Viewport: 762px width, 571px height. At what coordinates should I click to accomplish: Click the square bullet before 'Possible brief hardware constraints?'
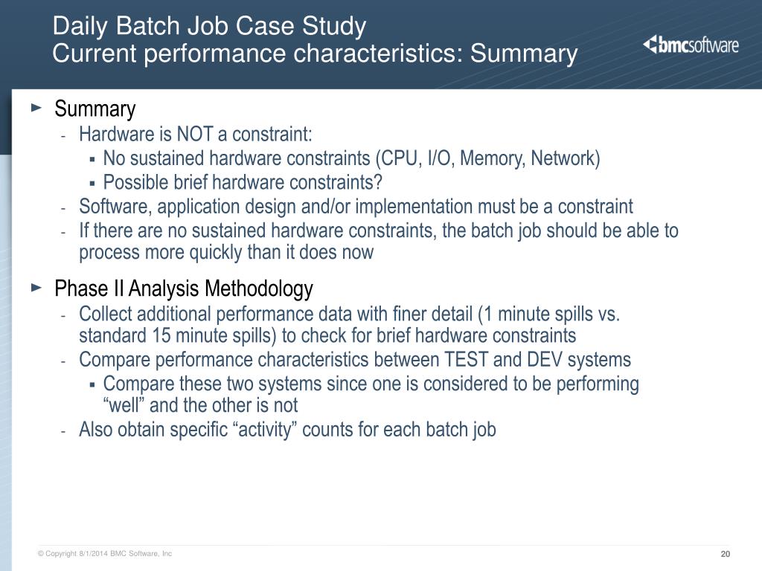tap(92, 184)
